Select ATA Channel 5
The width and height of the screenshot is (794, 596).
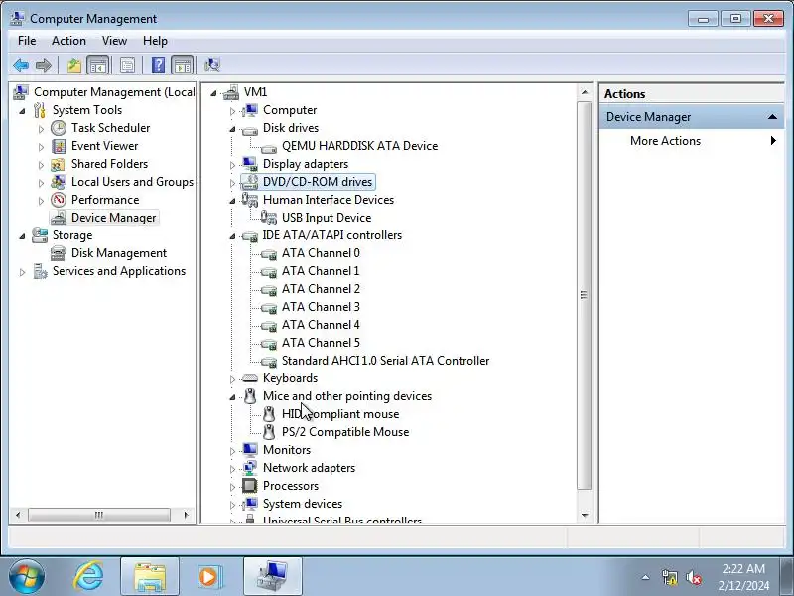(321, 343)
